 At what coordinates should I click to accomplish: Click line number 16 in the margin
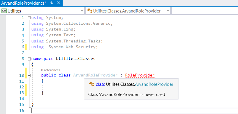(22, 110)
